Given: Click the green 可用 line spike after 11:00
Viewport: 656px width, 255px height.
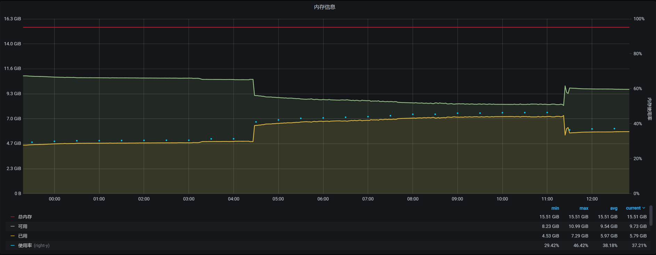Looking at the screenshot, I should point(565,86).
